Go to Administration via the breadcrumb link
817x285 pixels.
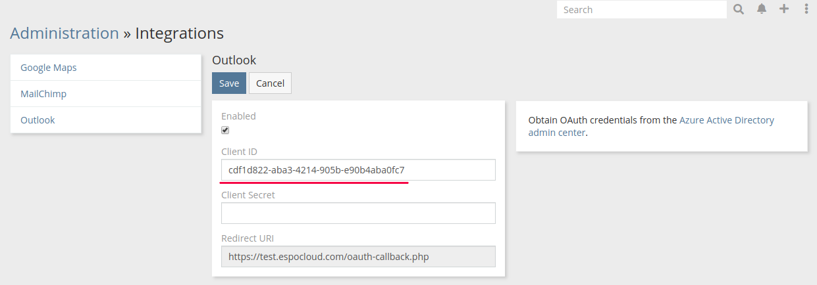pos(65,33)
